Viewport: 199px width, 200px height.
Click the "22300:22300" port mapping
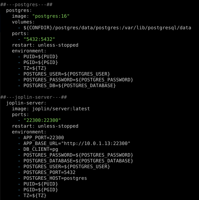click(42, 120)
